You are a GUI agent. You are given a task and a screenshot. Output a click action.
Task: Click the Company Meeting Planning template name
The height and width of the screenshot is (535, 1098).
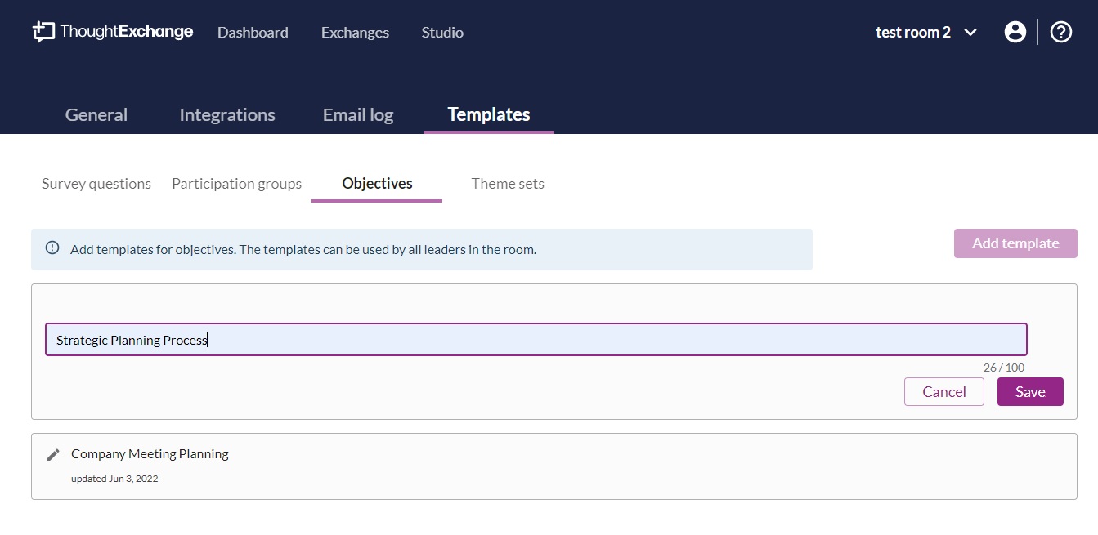pos(150,453)
